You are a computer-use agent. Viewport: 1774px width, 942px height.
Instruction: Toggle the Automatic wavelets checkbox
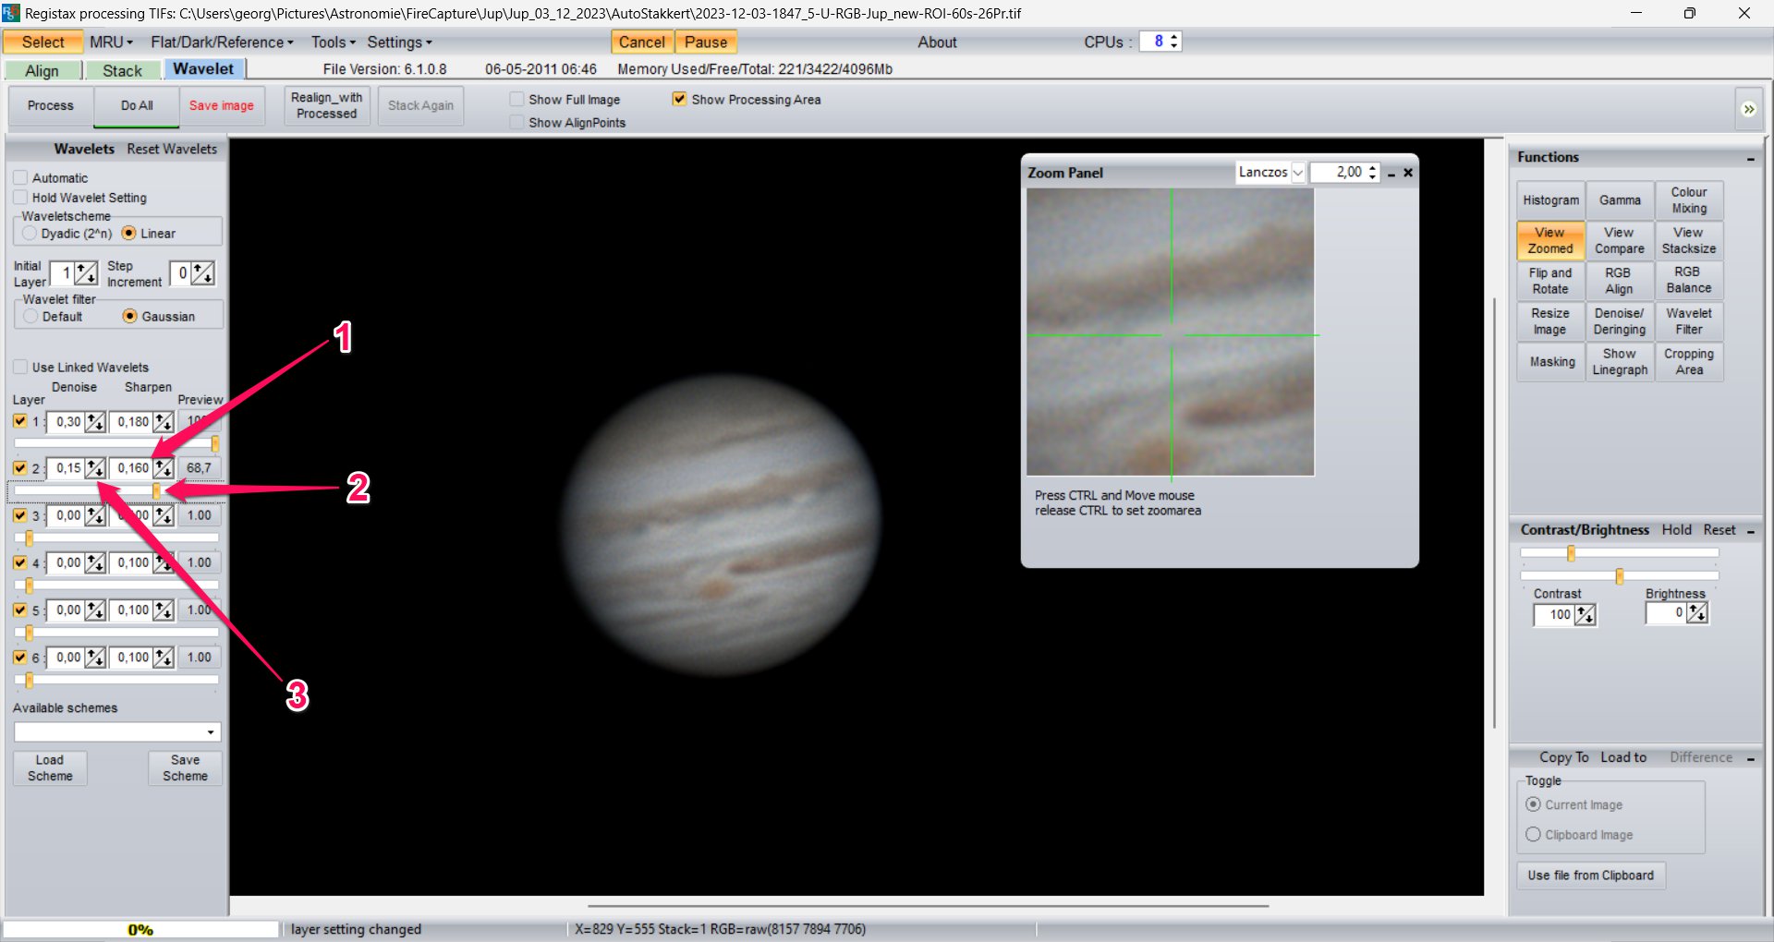click(20, 177)
